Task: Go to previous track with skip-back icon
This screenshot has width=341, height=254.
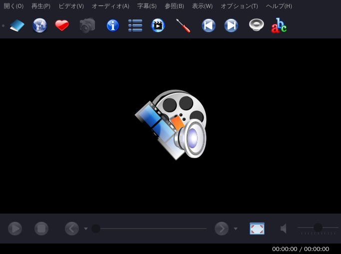Action: coord(209,25)
